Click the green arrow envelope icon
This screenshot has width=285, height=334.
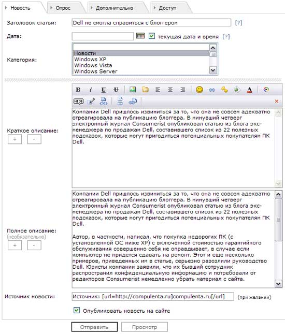pos(237,90)
